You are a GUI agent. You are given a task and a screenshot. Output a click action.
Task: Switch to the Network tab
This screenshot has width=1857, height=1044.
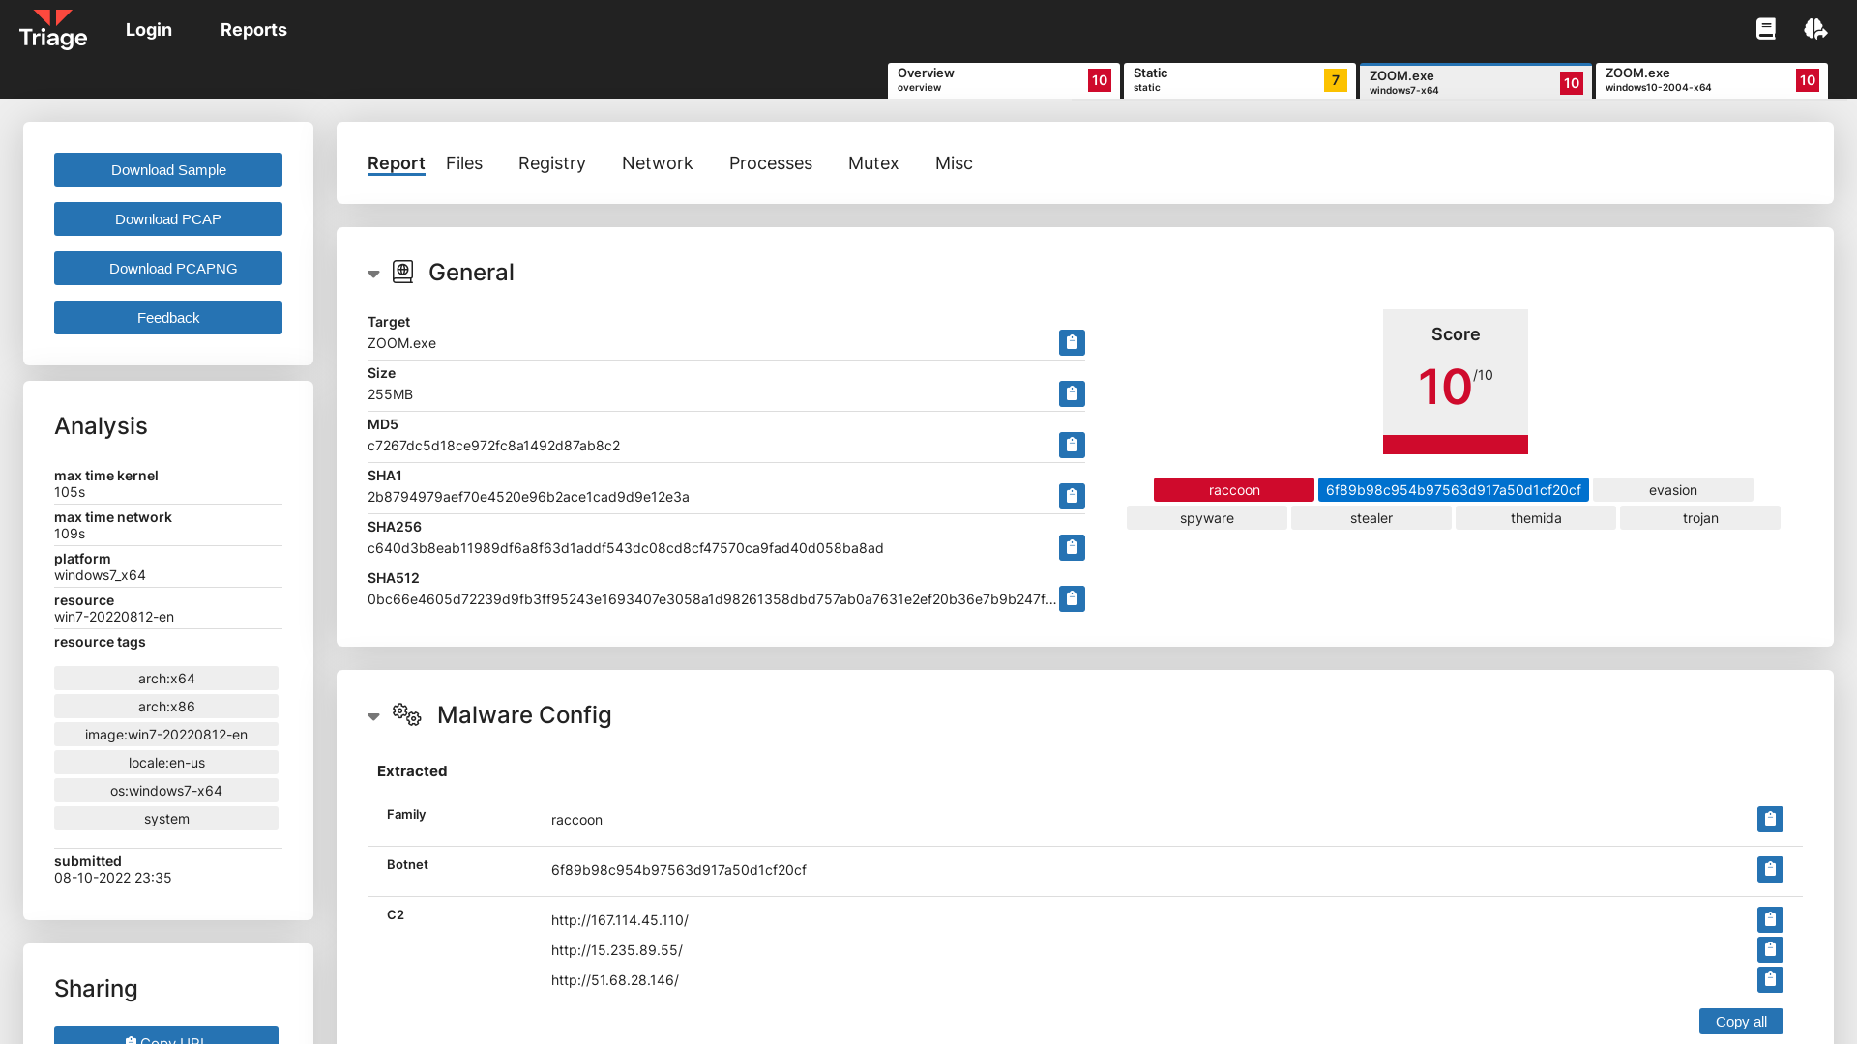pyautogui.click(x=657, y=162)
